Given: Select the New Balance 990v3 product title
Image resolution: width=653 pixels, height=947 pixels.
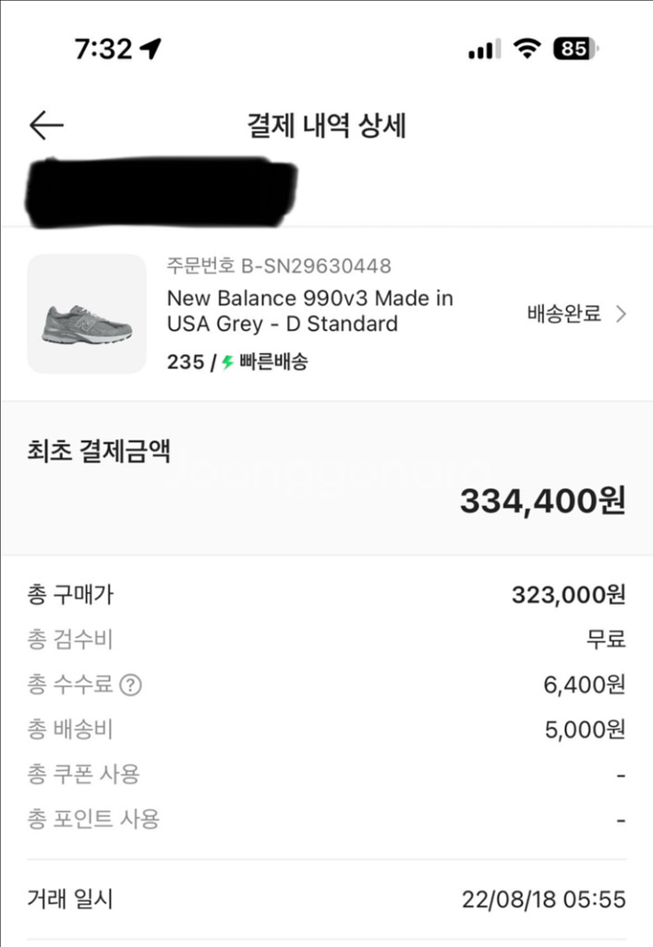Looking at the screenshot, I should click(309, 311).
